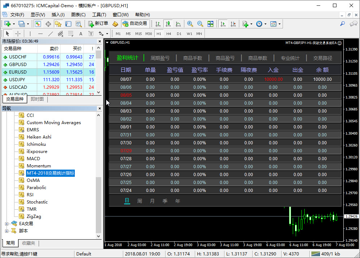Viewport: 360px width, 258px height.
Task: Select the trendline tool
Action: pyautogui.click(x=51, y=34)
